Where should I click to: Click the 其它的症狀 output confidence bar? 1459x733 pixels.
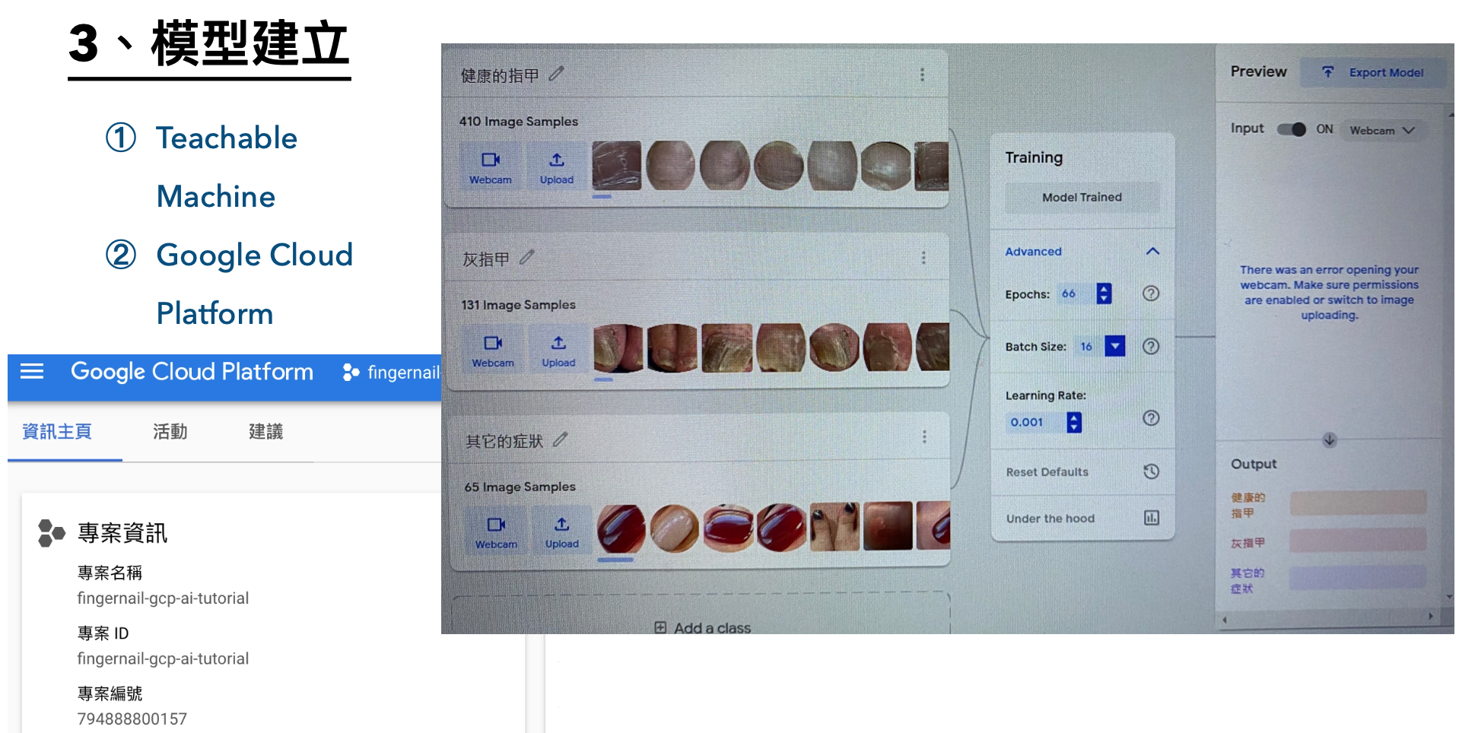pyautogui.click(x=1358, y=578)
